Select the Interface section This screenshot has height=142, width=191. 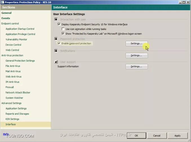pyautogui.click(x=26, y=124)
